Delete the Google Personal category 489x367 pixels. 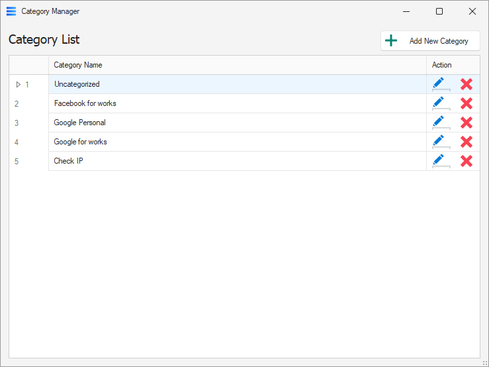467,123
